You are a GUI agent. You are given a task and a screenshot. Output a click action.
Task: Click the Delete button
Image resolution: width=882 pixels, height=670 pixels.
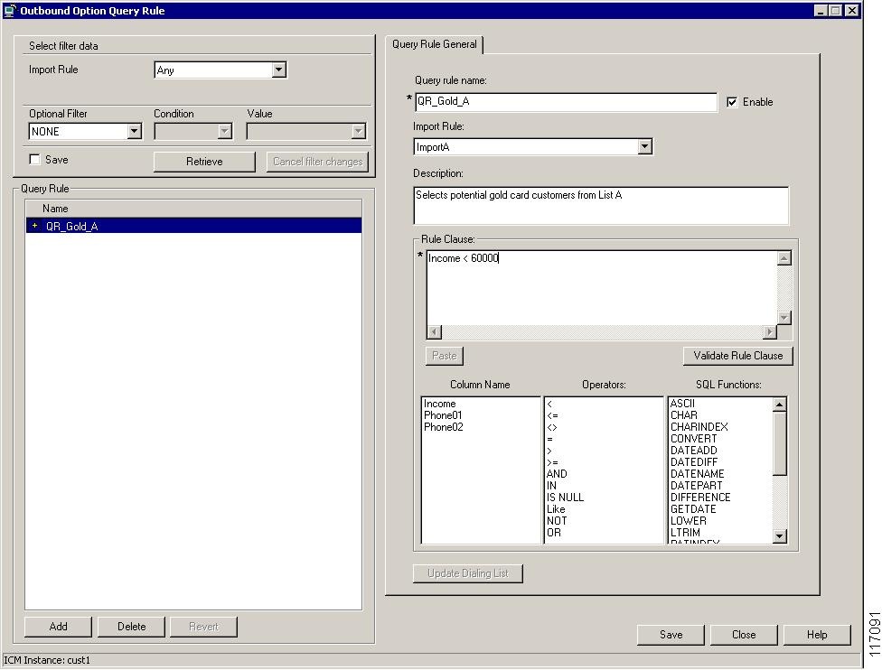pyautogui.click(x=130, y=626)
